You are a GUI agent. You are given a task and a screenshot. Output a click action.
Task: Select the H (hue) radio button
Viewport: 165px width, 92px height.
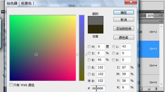(89, 47)
